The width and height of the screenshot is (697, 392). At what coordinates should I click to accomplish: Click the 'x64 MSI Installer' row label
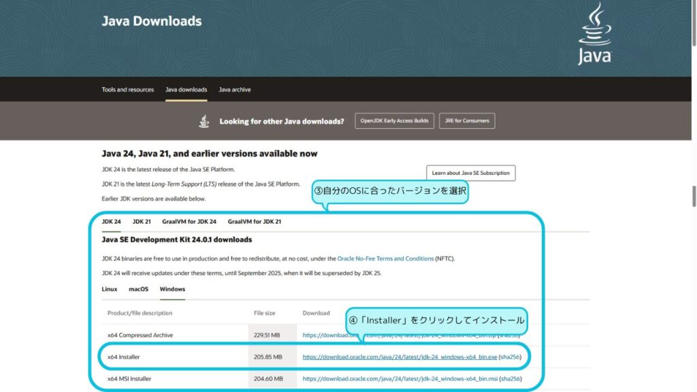(129, 378)
